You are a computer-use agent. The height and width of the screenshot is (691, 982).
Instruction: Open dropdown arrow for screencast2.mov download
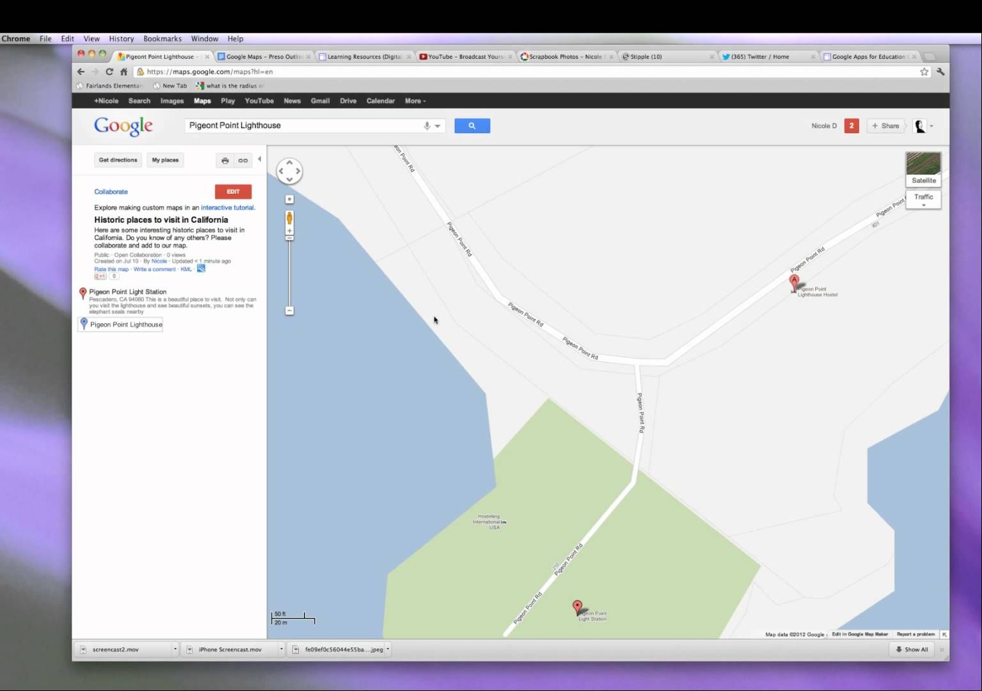coord(175,649)
